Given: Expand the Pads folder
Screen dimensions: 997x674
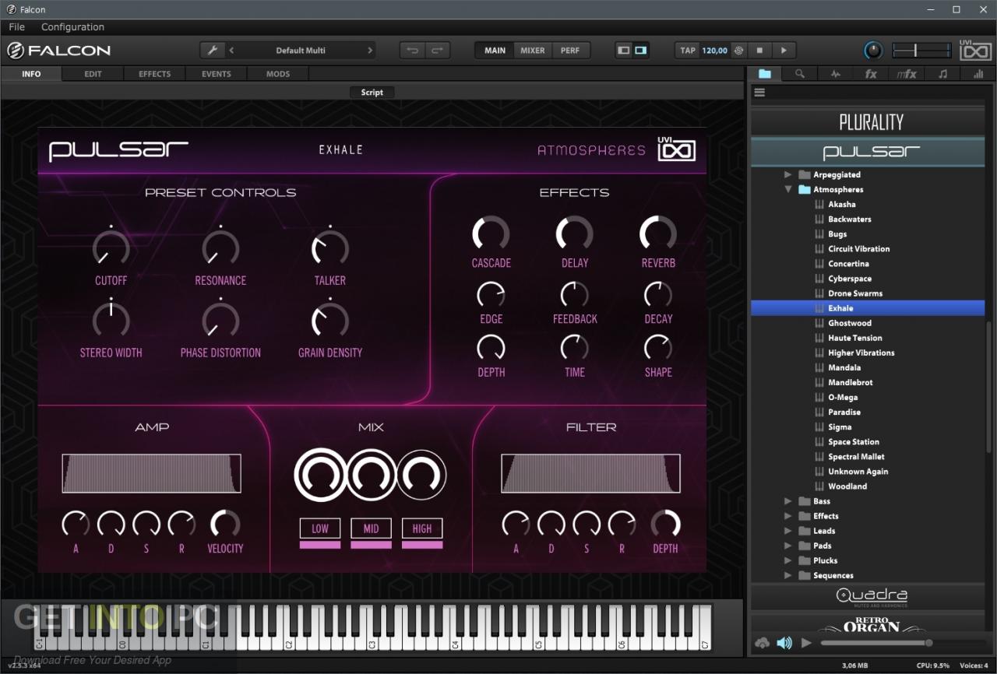Looking at the screenshot, I should [788, 546].
